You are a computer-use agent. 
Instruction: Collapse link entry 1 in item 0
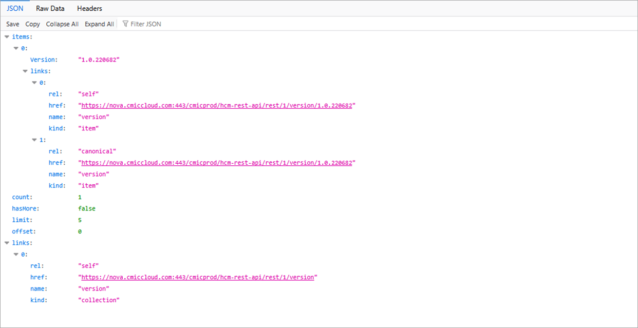[x=34, y=140]
